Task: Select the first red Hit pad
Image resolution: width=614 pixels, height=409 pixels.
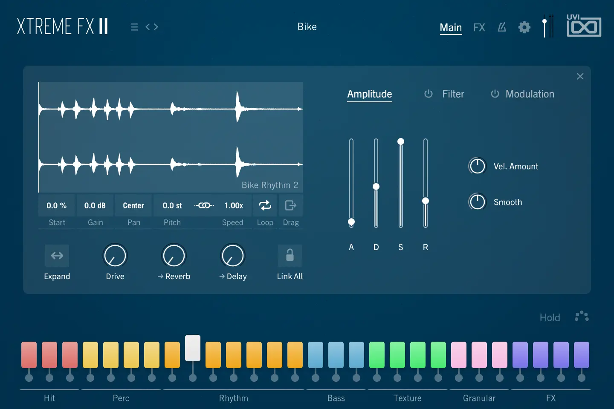Action: pyautogui.click(x=29, y=354)
